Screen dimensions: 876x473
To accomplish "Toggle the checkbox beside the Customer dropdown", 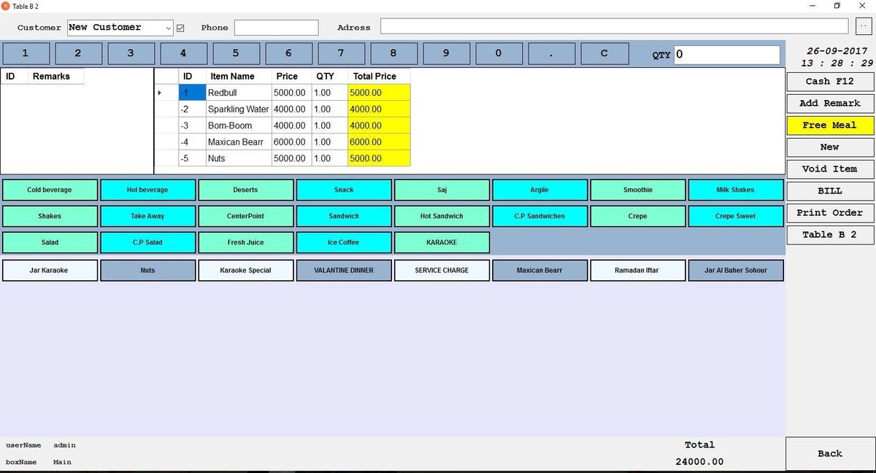I will [180, 28].
